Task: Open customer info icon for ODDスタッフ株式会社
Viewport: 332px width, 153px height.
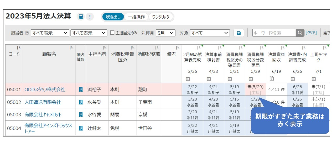Action: (x=81, y=89)
